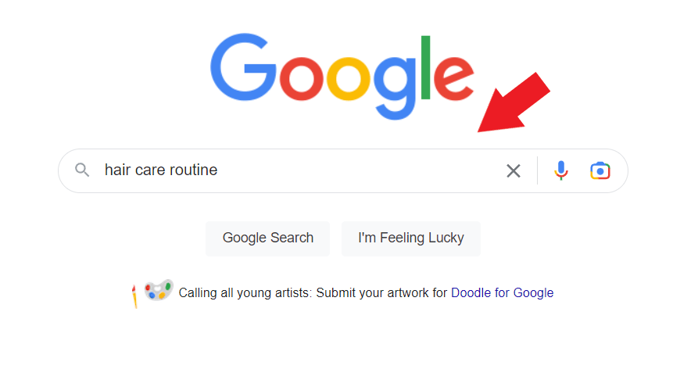Clear the search query with X

click(x=513, y=170)
